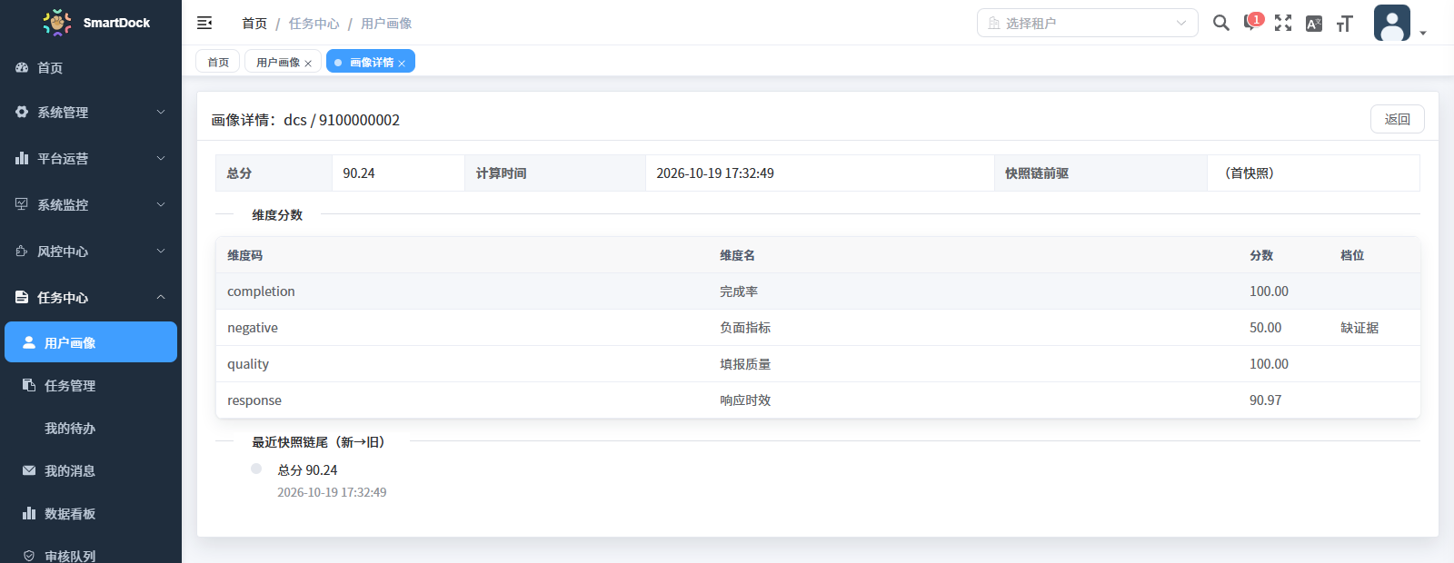Click the 任务中心 breadcrumb

[x=314, y=24]
